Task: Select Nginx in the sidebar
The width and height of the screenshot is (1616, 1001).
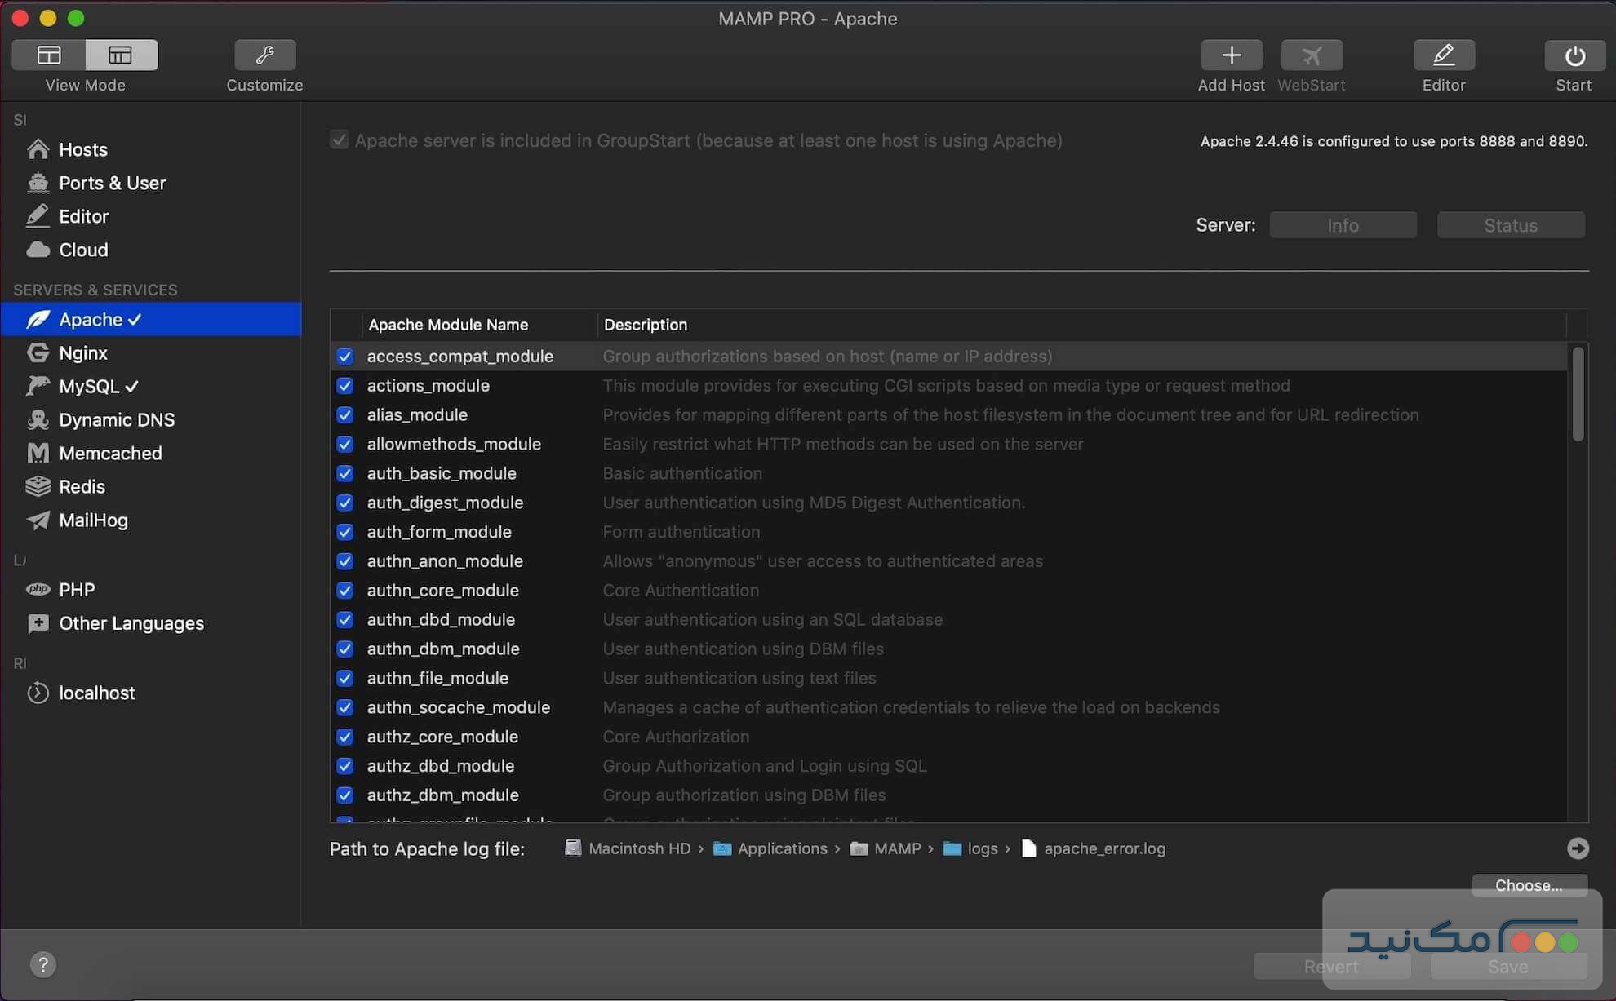Action: (83, 353)
